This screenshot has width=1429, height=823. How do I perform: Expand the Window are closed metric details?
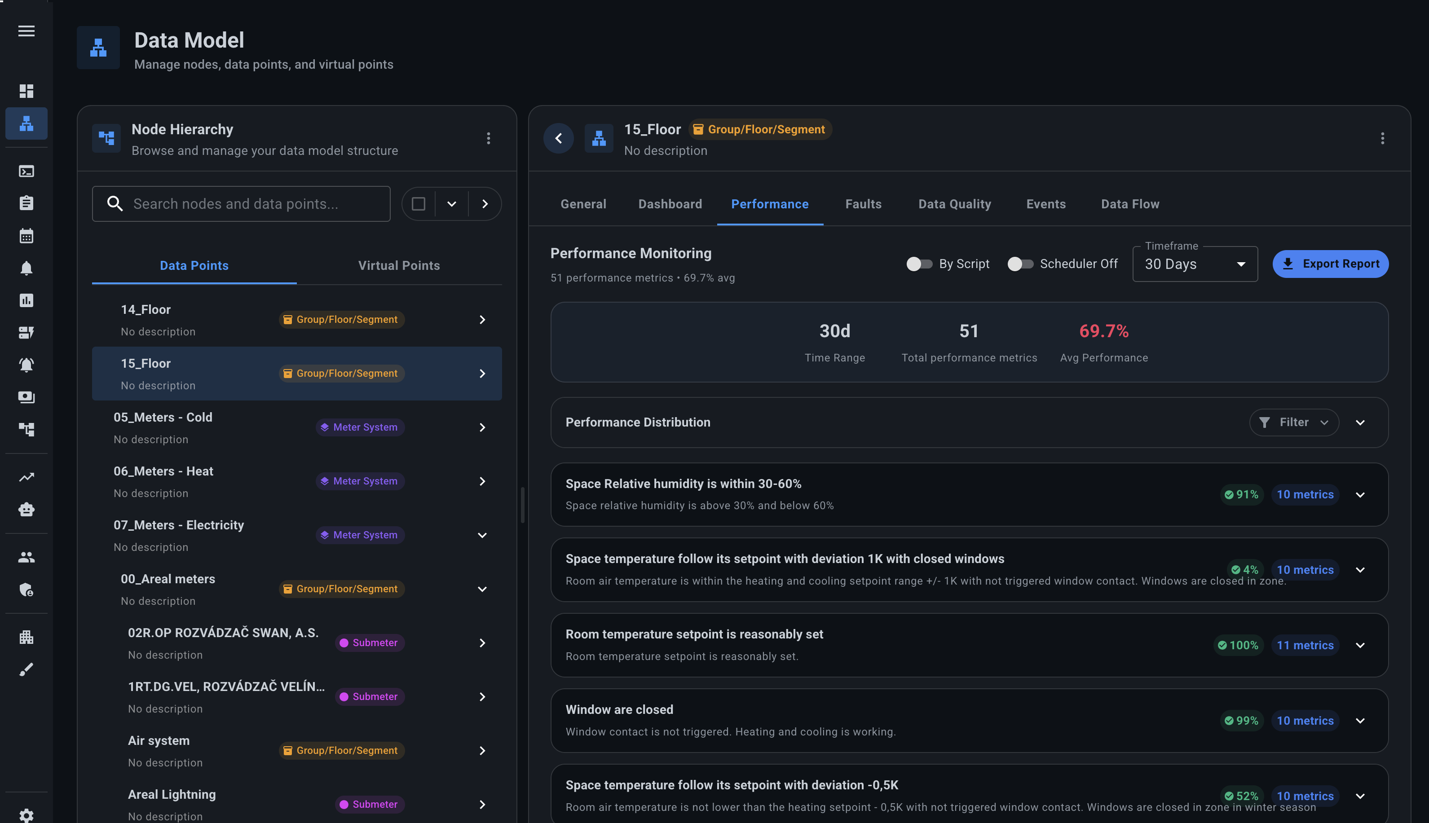pyautogui.click(x=1361, y=721)
